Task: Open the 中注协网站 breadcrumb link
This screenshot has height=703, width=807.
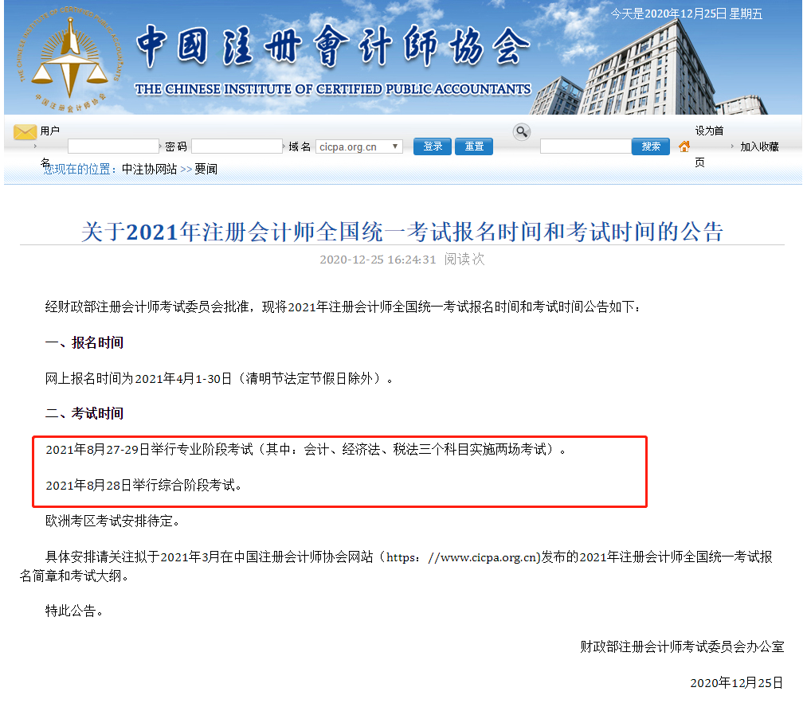Action: [150, 168]
